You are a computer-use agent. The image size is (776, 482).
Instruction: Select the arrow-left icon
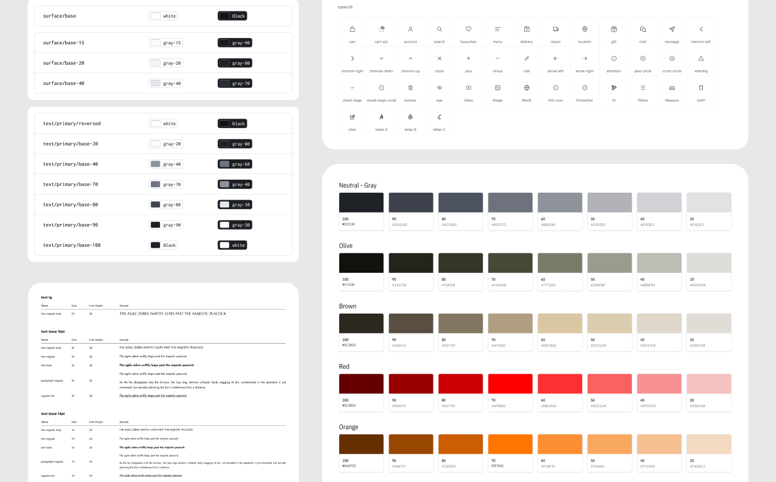coord(555,58)
